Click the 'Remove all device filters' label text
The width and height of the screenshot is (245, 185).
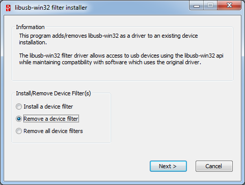(53, 131)
